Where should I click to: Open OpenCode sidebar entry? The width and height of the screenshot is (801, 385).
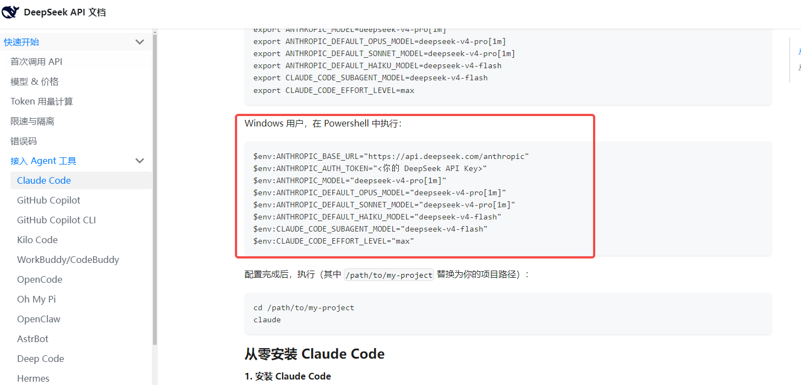[40, 279]
